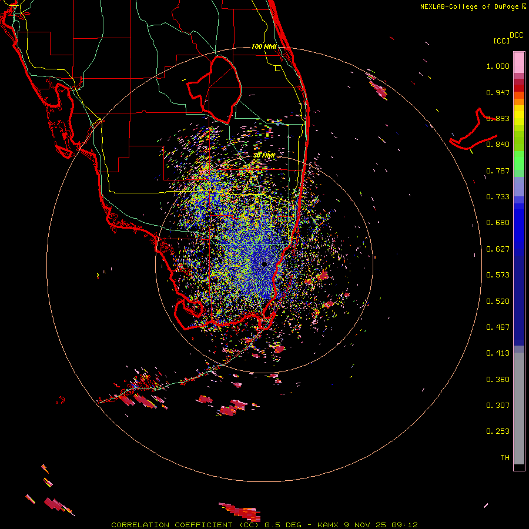The image size is (529, 529).
Task: Click the 0.573 scale value
Action: click(498, 275)
